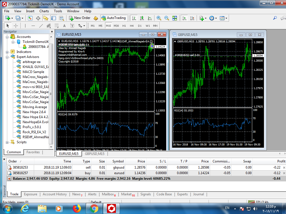Click the Zoom Out magnifier icon
The image size is (286, 214).
pos(167,18)
